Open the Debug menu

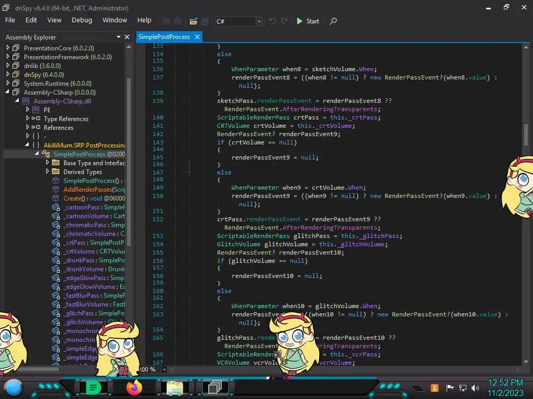(x=82, y=20)
